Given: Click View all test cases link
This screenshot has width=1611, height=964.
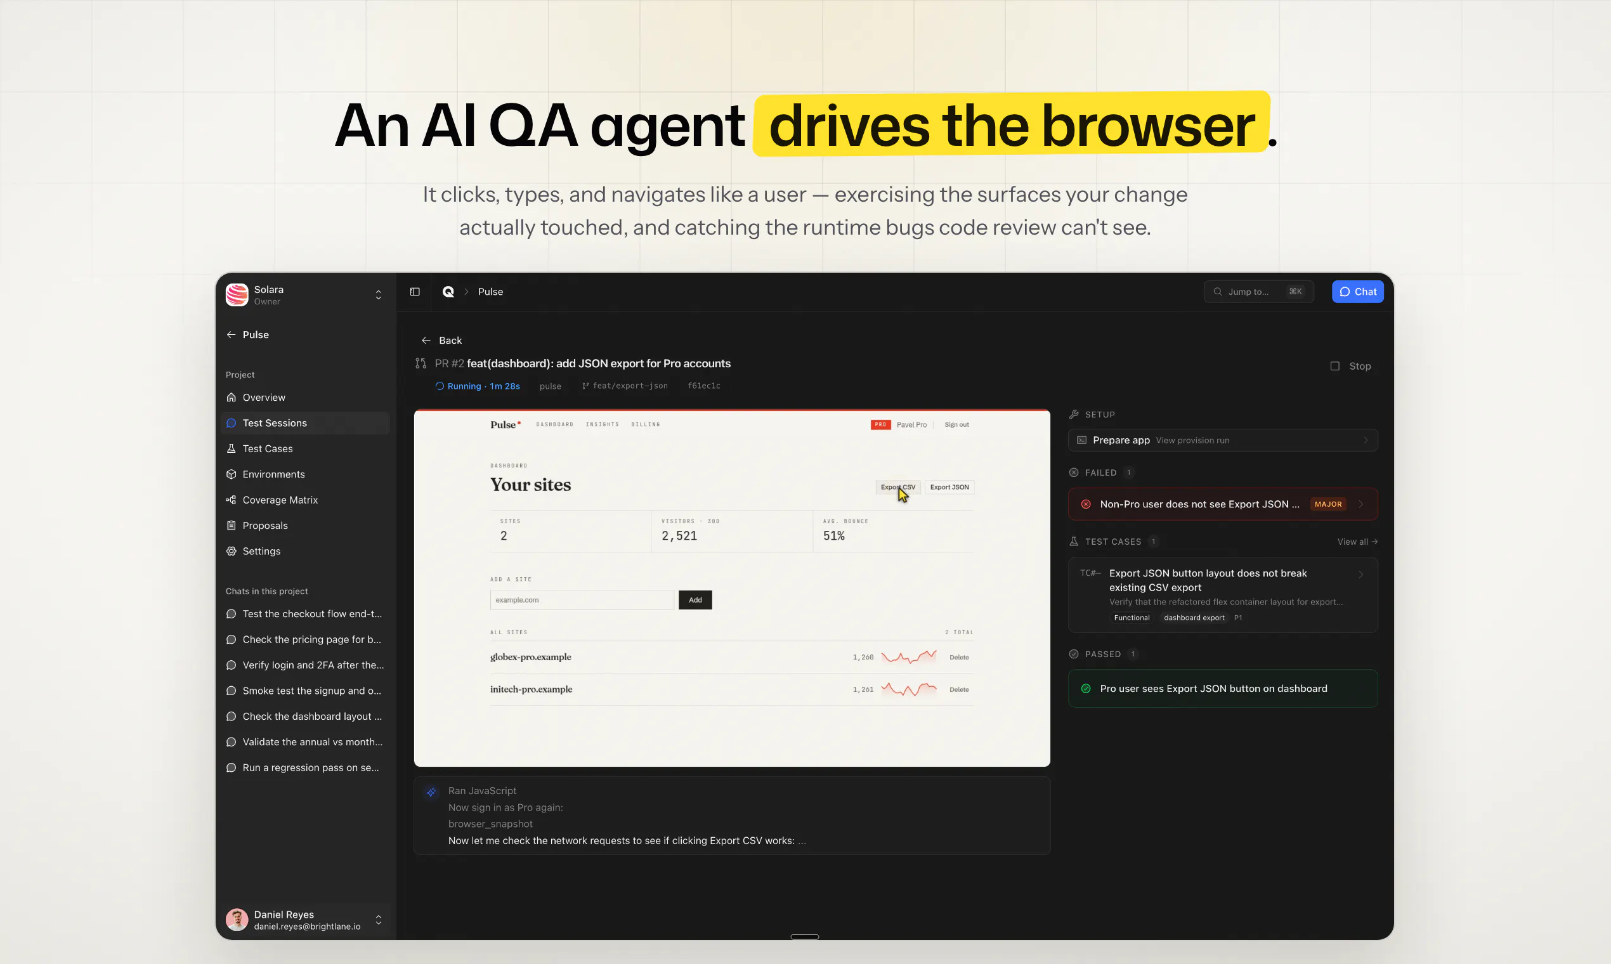Looking at the screenshot, I should point(1357,541).
